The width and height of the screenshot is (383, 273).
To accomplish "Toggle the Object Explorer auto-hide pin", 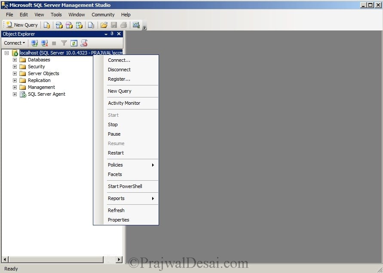I will [112, 33].
